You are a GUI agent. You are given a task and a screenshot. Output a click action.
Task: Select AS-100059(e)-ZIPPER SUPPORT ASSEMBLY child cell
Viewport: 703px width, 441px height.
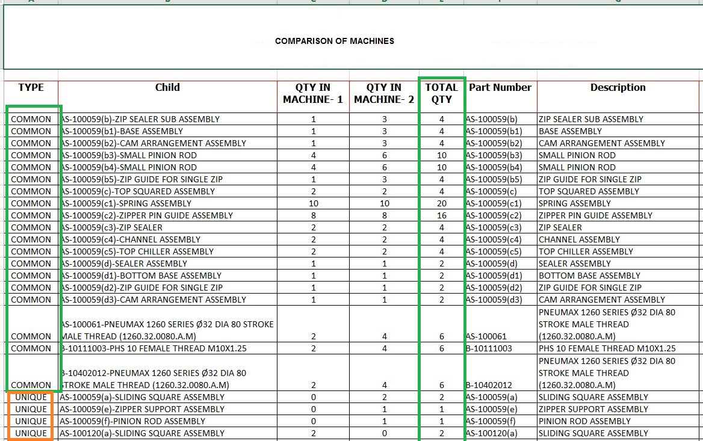pos(167,409)
